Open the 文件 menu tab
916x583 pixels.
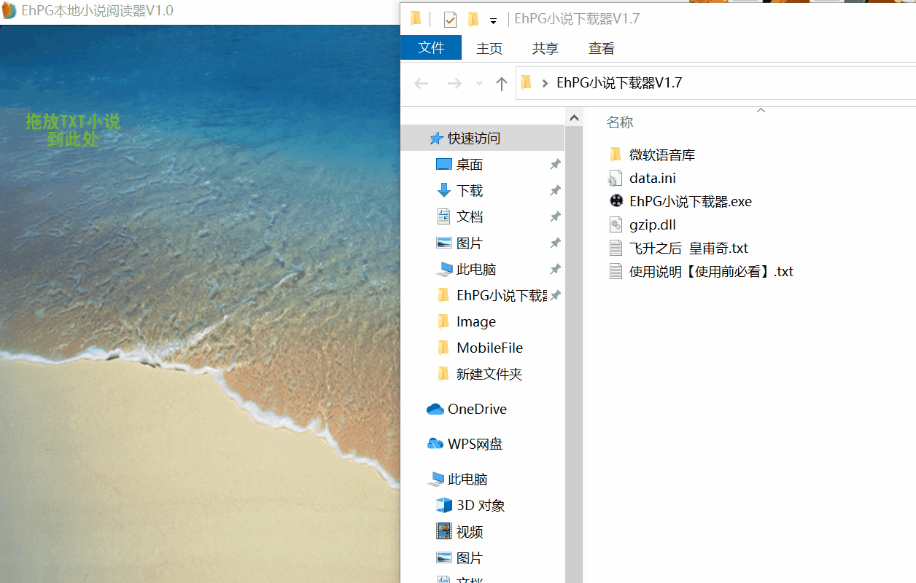(x=431, y=47)
